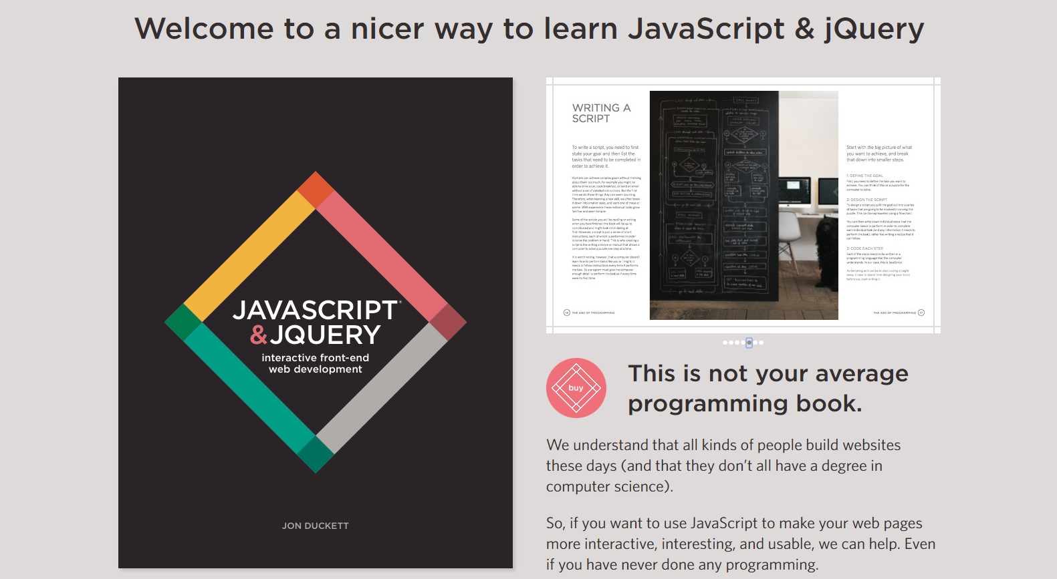Click the round pink buy button
This screenshot has width=1057, height=579.
tap(576, 388)
